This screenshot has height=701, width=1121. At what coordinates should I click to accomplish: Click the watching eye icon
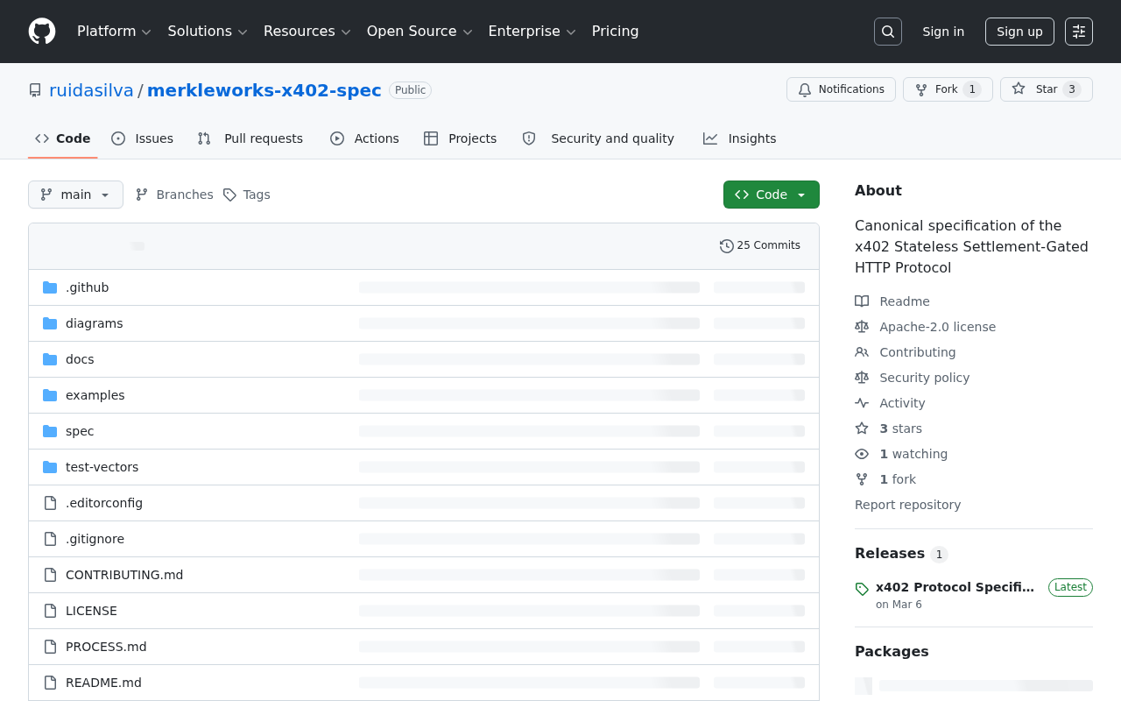tap(862, 454)
